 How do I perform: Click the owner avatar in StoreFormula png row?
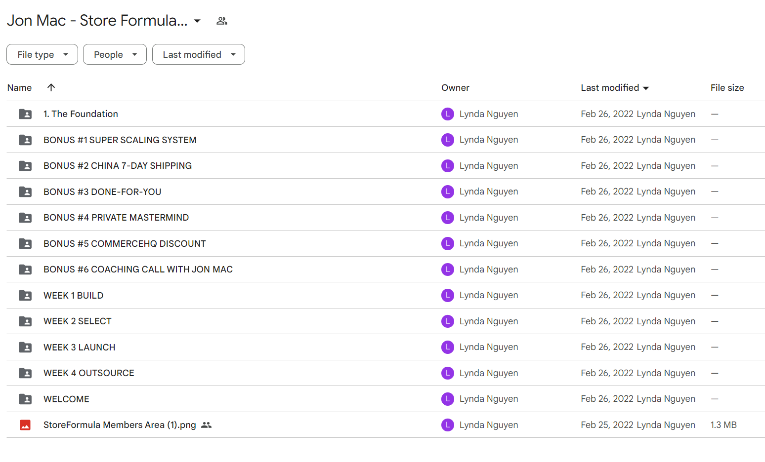(448, 425)
